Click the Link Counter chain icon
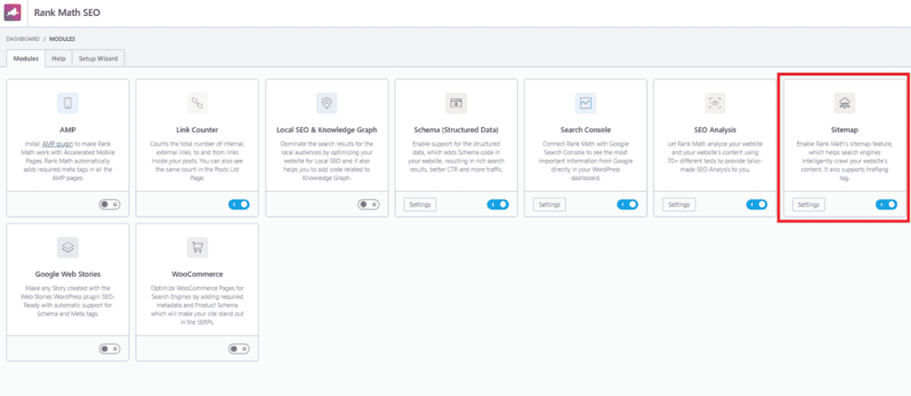The width and height of the screenshot is (911, 396). coord(197,103)
